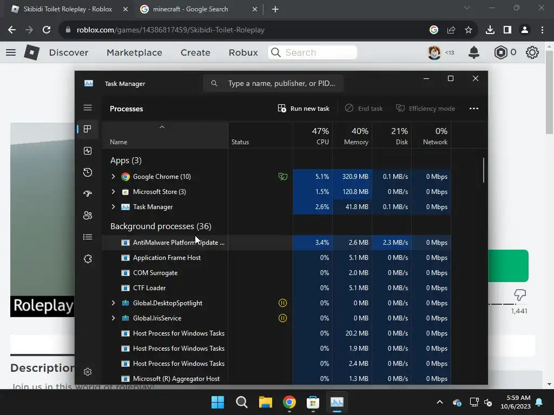Sort by the Disk column header

[392, 136]
